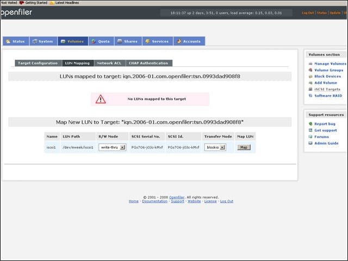
Task: Click Log Out in the header
Action: (308, 13)
